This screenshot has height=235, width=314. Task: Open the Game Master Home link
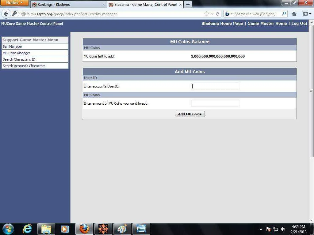(x=267, y=23)
